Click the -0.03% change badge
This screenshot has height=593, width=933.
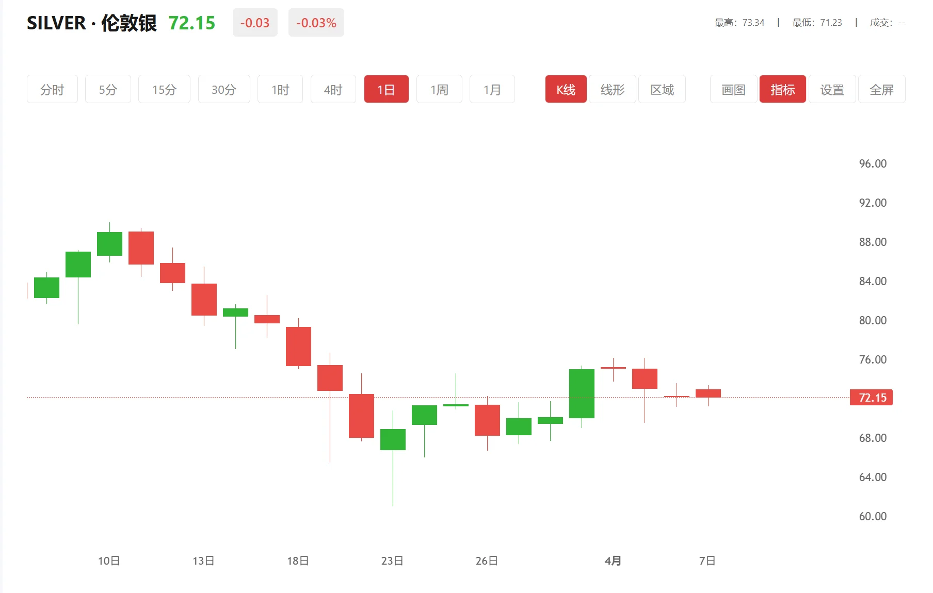coord(316,23)
